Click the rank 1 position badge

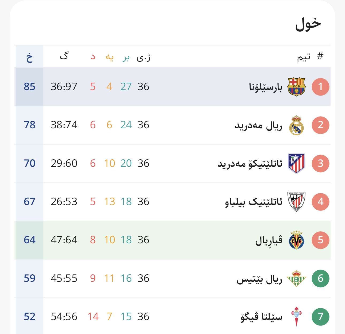(320, 87)
